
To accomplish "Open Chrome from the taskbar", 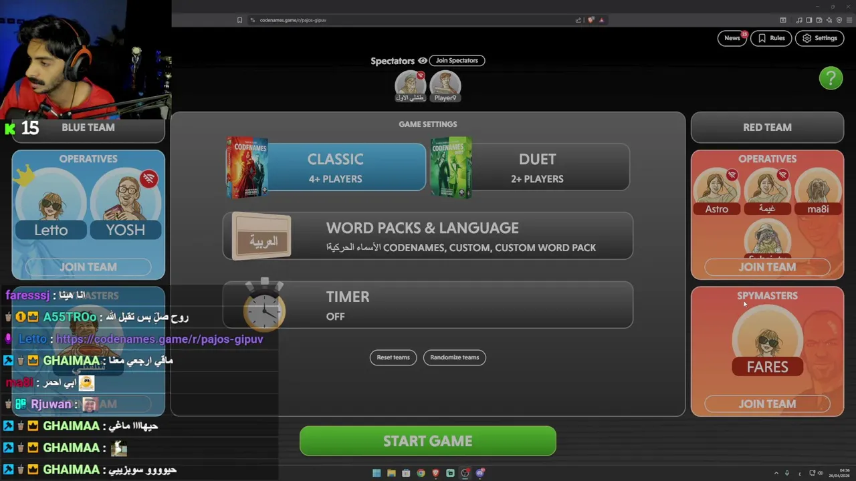I will coord(421,473).
